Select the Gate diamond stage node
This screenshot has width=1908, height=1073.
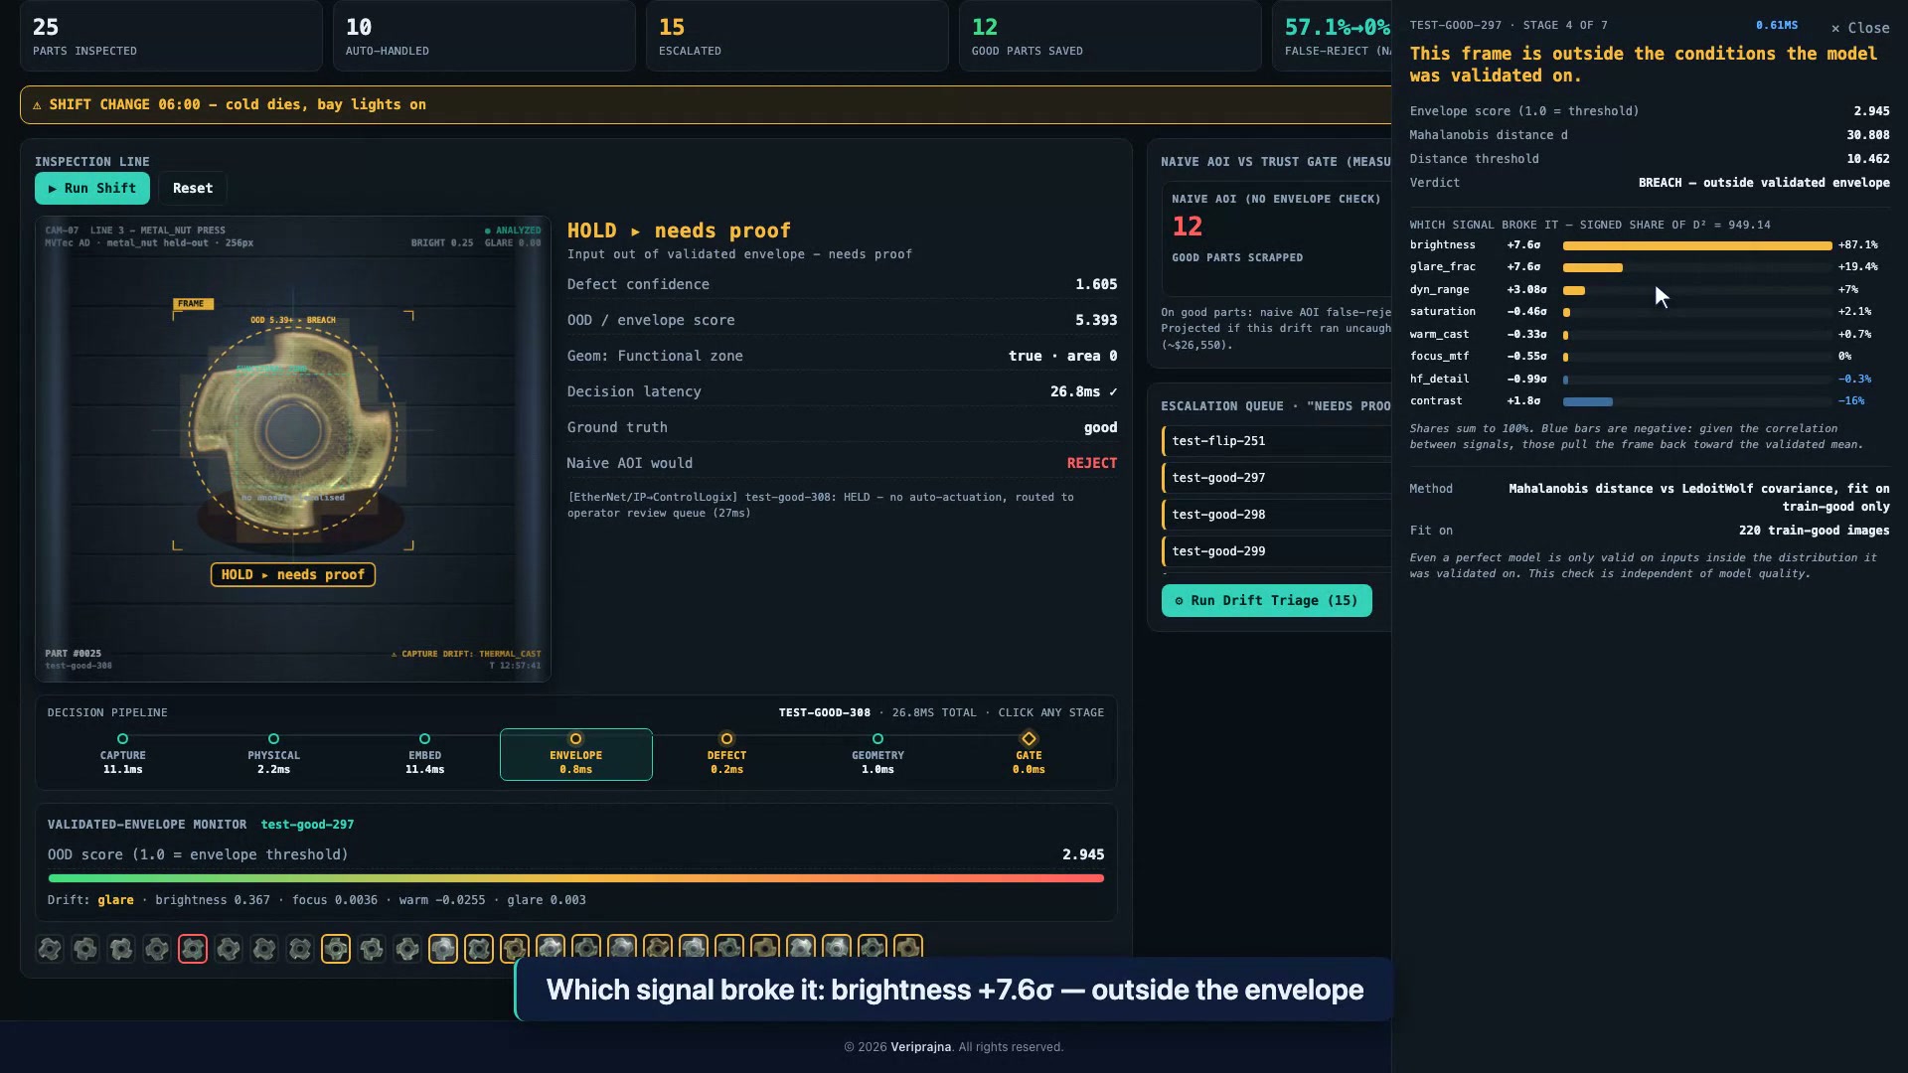[x=1029, y=754]
